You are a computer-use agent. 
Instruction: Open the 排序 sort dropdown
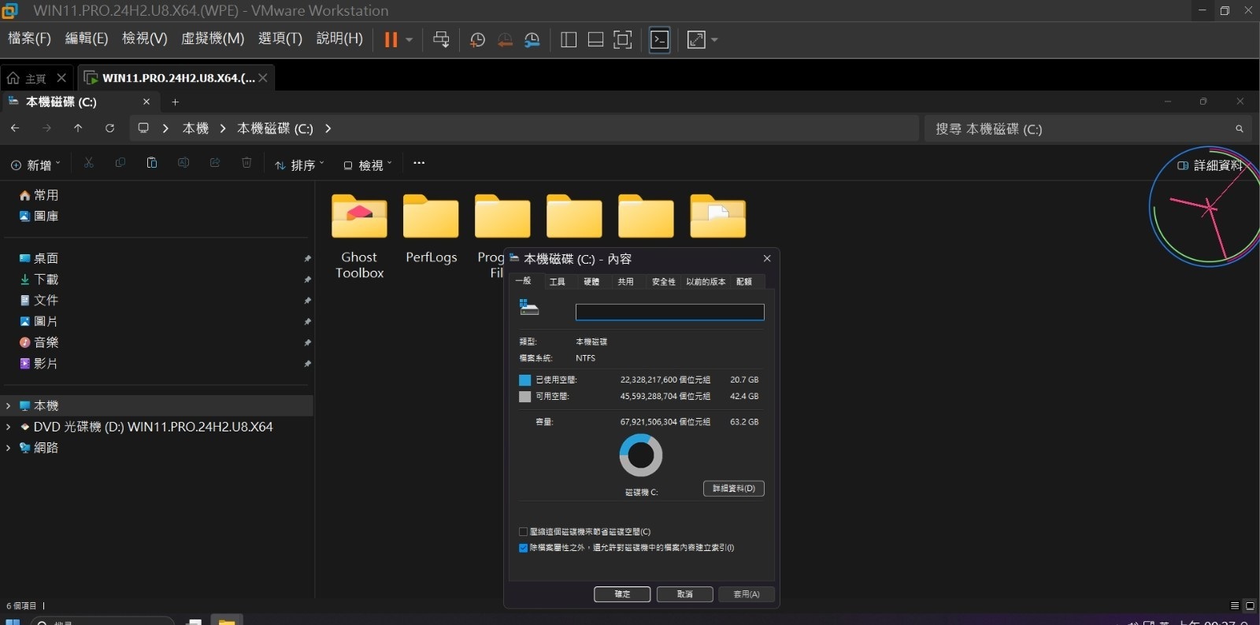click(x=299, y=165)
